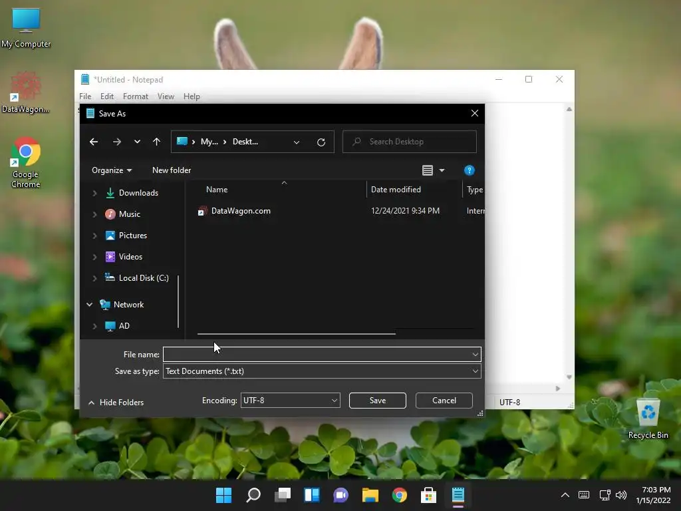The image size is (681, 511).
Task: Expand the Music tree node
Action: click(x=94, y=214)
